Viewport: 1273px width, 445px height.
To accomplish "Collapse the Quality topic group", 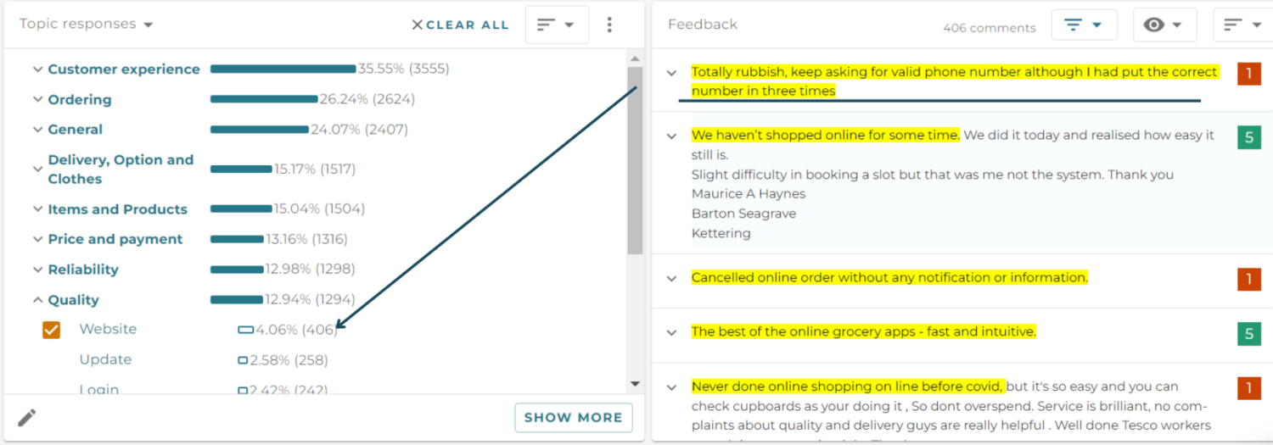I will [37, 300].
